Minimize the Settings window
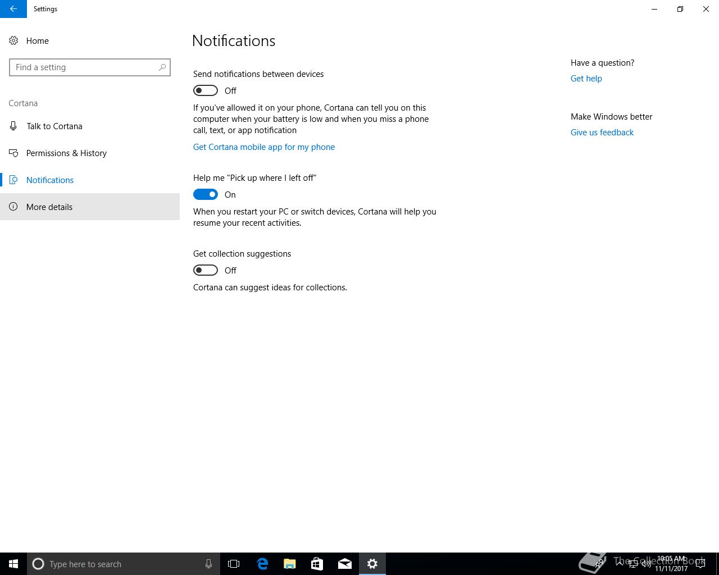Image resolution: width=719 pixels, height=575 pixels. coord(654,9)
